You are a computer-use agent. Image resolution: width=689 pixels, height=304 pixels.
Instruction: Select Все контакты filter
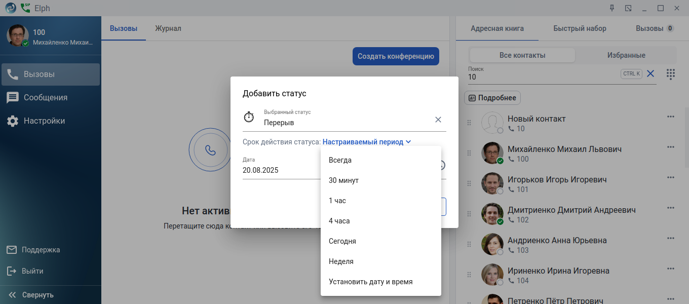[x=522, y=55]
